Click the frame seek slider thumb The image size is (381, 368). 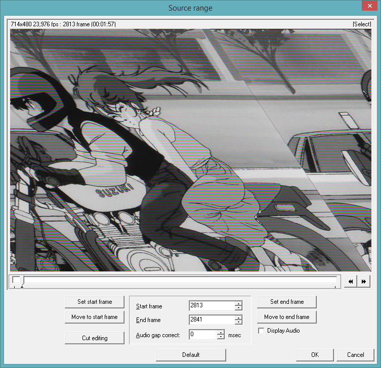click(x=22, y=280)
